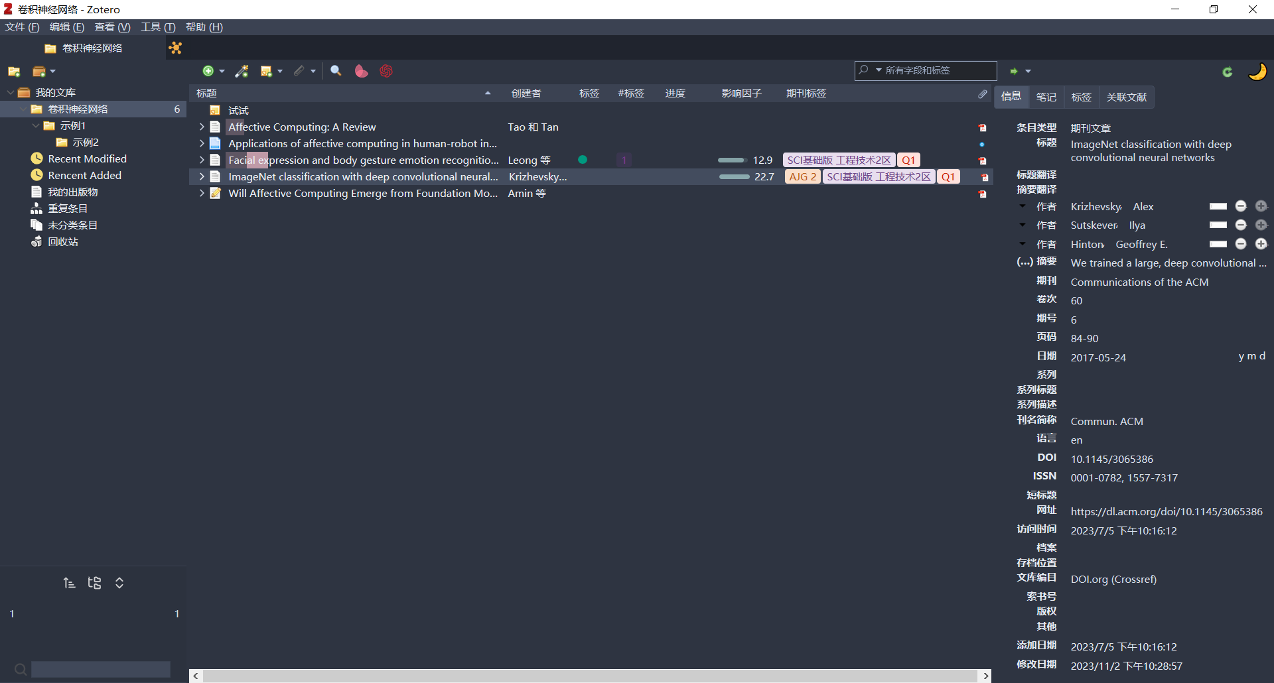Expand the Applications of affective computing item

[x=202, y=143]
